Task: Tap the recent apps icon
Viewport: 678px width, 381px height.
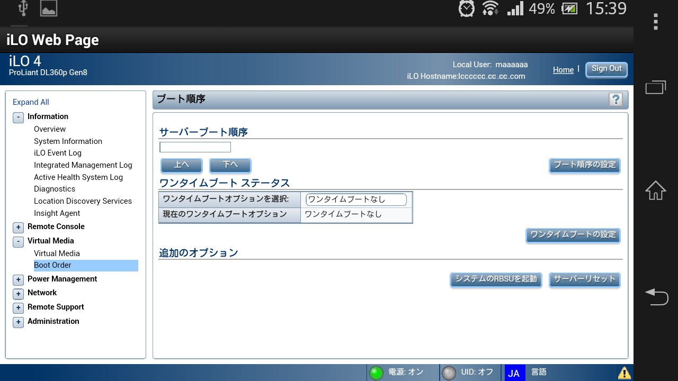Action: [x=655, y=86]
